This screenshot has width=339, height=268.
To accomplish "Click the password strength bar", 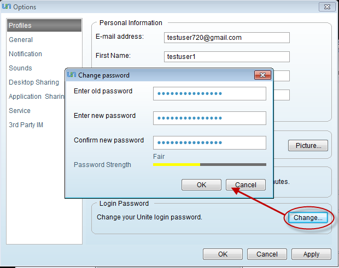I will 209,165.
